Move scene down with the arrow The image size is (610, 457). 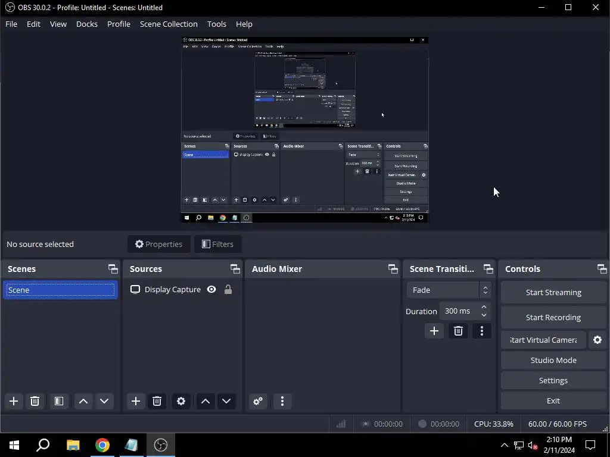104,401
